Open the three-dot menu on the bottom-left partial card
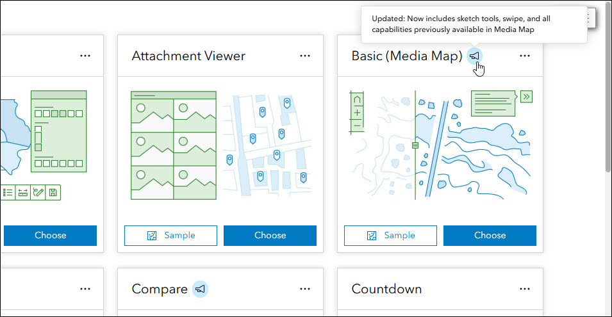The image size is (612, 317). (x=85, y=289)
